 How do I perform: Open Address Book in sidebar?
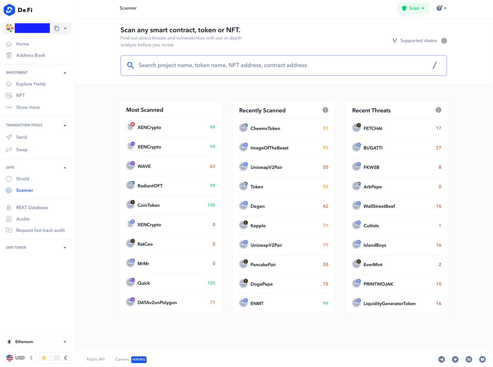(30, 55)
